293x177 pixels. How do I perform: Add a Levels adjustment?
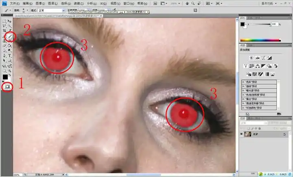coord(258,58)
